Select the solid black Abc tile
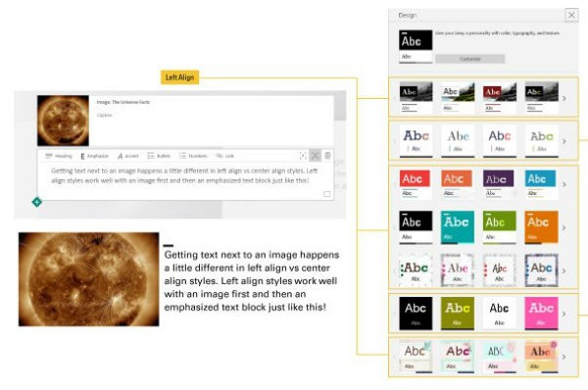Screen dimensions: 588x390 416,314
